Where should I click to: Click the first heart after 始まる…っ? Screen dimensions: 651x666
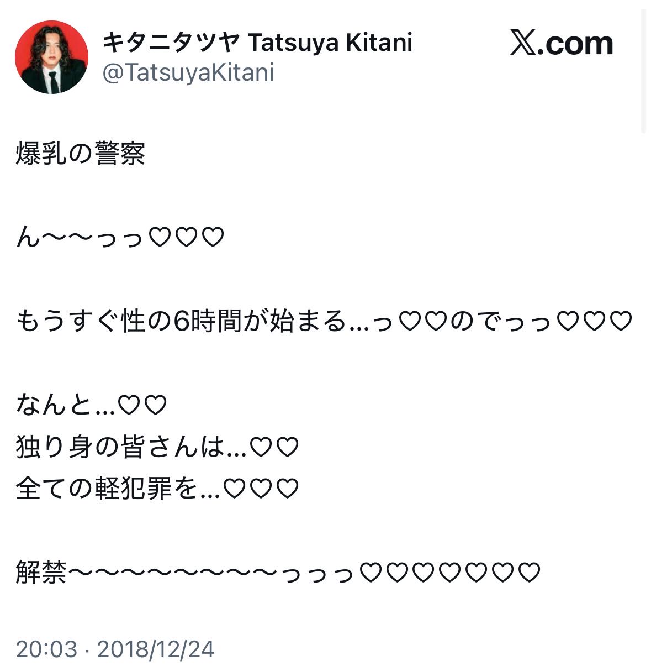[409, 322]
